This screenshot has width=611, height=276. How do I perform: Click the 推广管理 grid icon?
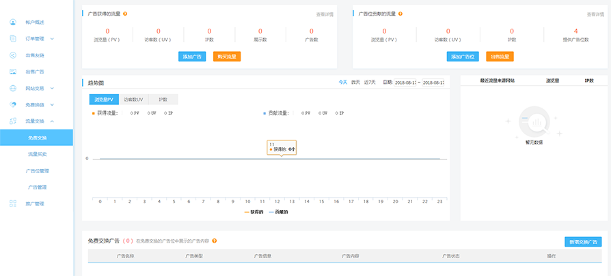pyautogui.click(x=12, y=203)
